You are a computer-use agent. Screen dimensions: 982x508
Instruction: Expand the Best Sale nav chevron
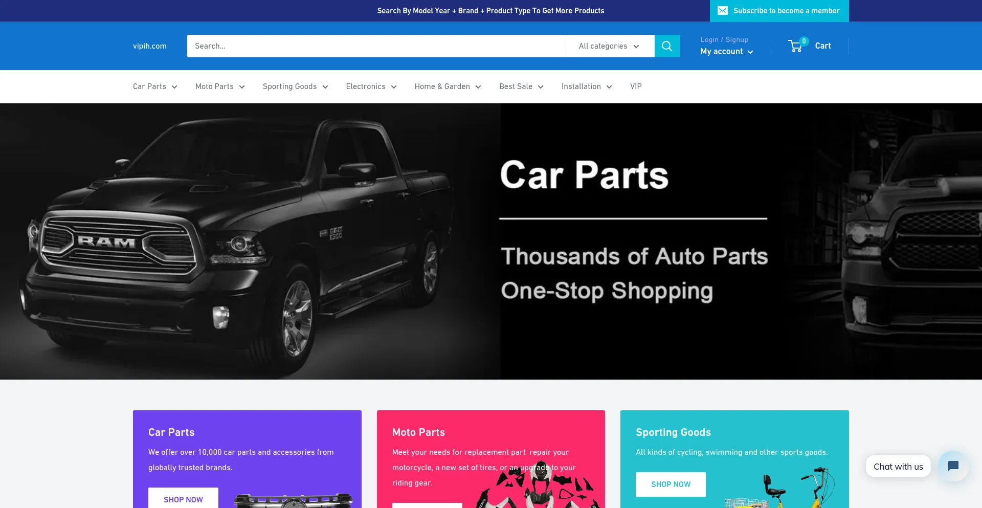541,87
